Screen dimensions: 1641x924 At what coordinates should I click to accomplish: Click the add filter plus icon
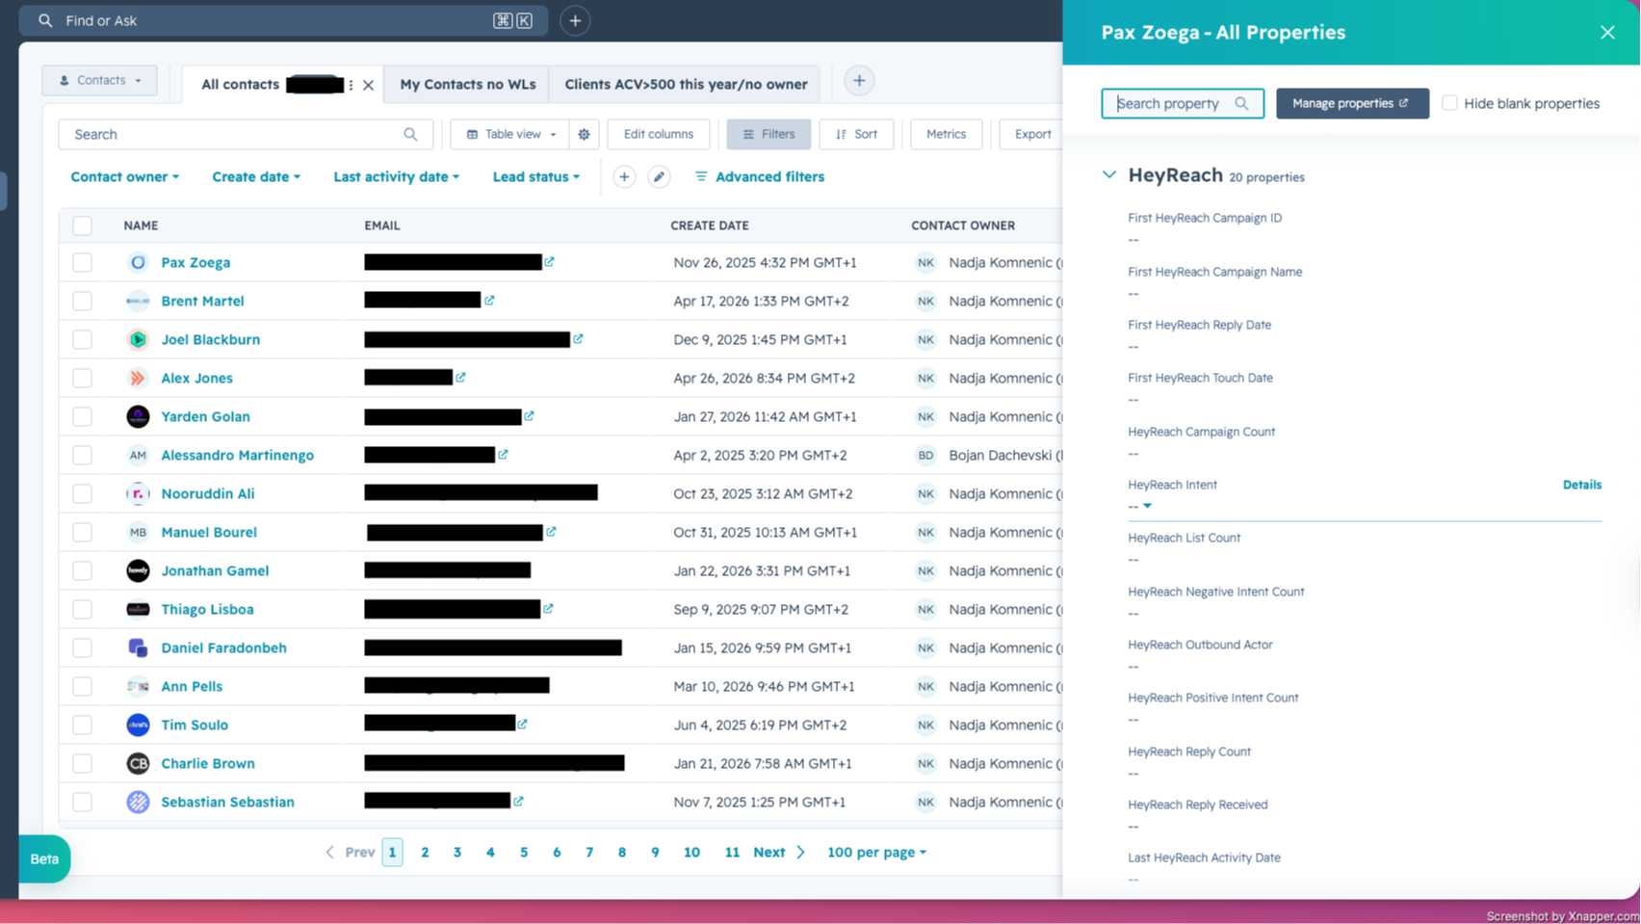tap(624, 177)
